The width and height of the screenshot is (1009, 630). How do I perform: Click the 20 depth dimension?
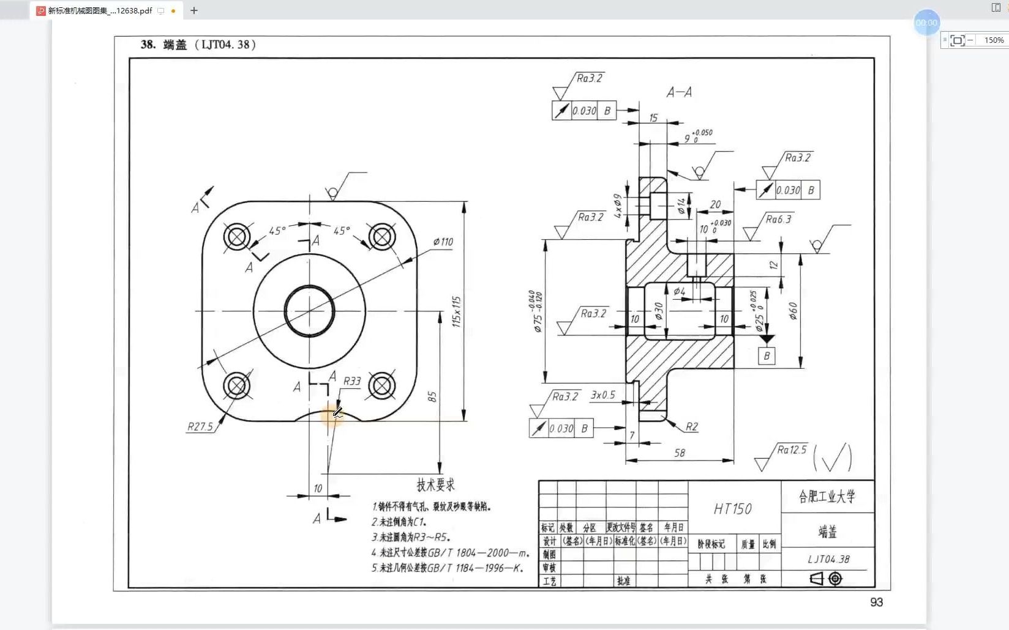(x=716, y=204)
